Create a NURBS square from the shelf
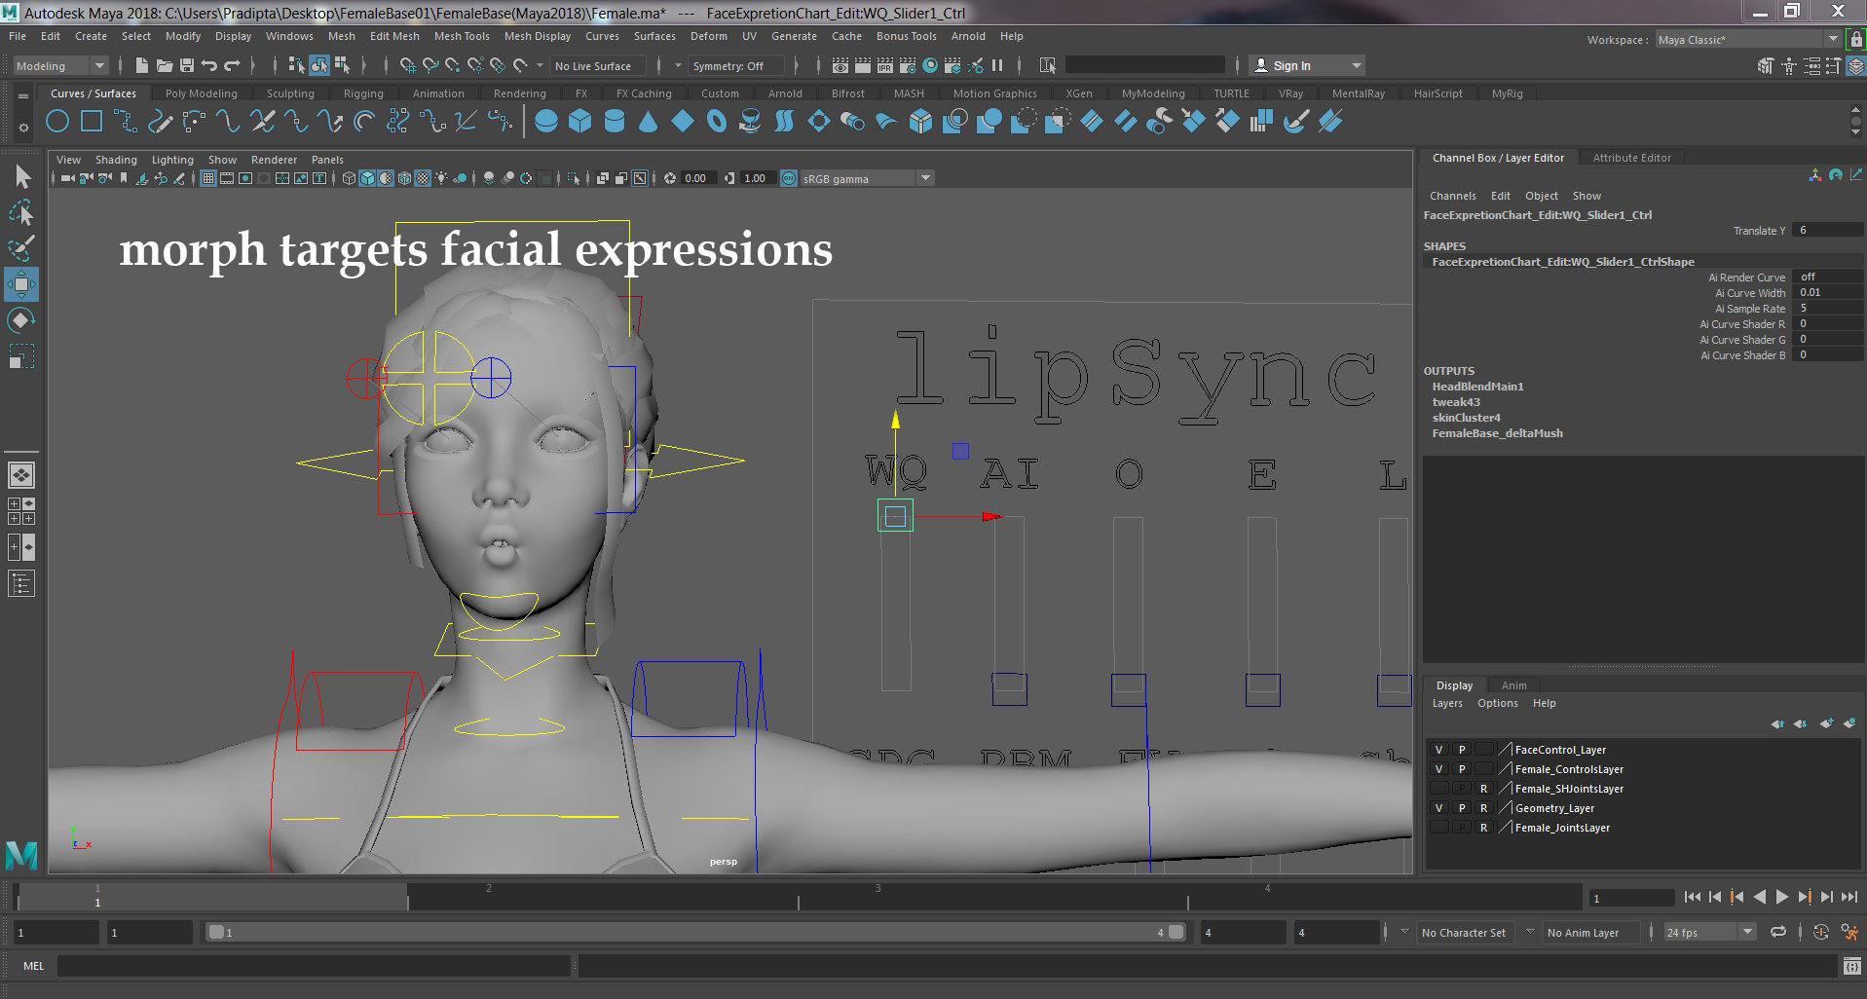This screenshot has width=1867, height=999. pos(92,122)
